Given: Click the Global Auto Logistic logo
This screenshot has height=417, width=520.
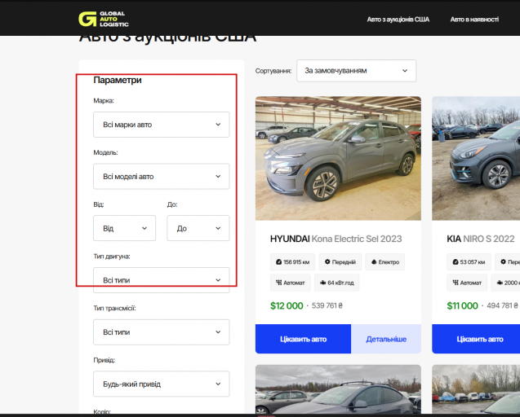Looking at the screenshot, I should click(x=104, y=19).
